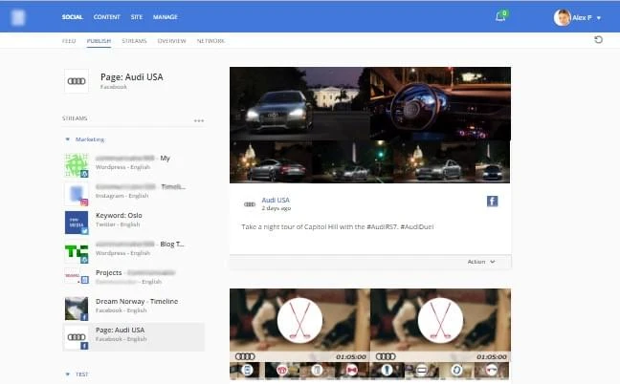
Task: Click 'Projects' stream name
Action: click(x=108, y=272)
